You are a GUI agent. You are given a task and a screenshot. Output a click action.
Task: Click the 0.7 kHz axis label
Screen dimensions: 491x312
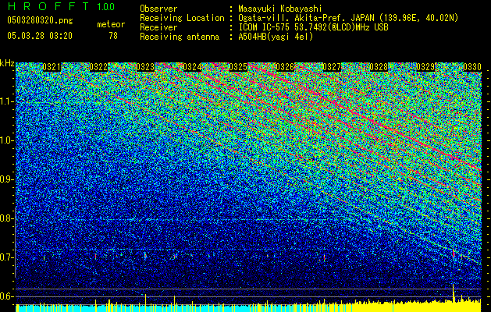(6, 257)
